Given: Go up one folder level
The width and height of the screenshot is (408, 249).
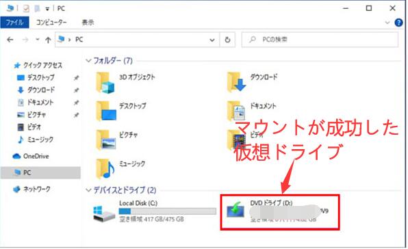Looking at the screenshot, I should coord(48,40).
